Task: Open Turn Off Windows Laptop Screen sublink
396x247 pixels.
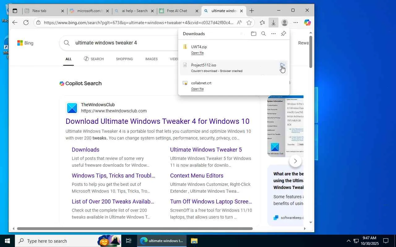Action: tap(211, 202)
